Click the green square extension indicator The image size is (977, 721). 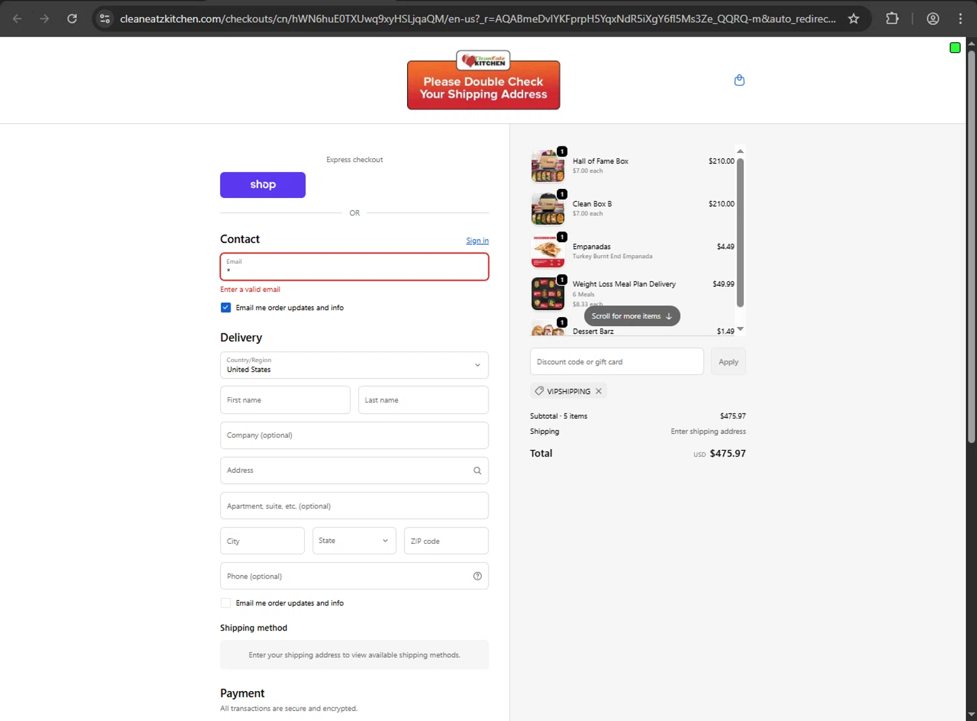[955, 48]
